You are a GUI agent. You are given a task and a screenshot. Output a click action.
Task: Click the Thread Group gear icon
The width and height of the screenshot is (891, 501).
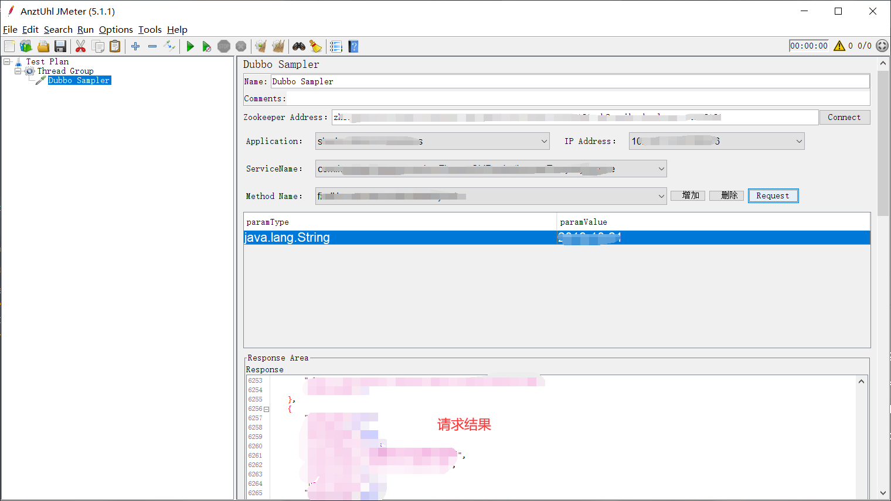(30, 71)
